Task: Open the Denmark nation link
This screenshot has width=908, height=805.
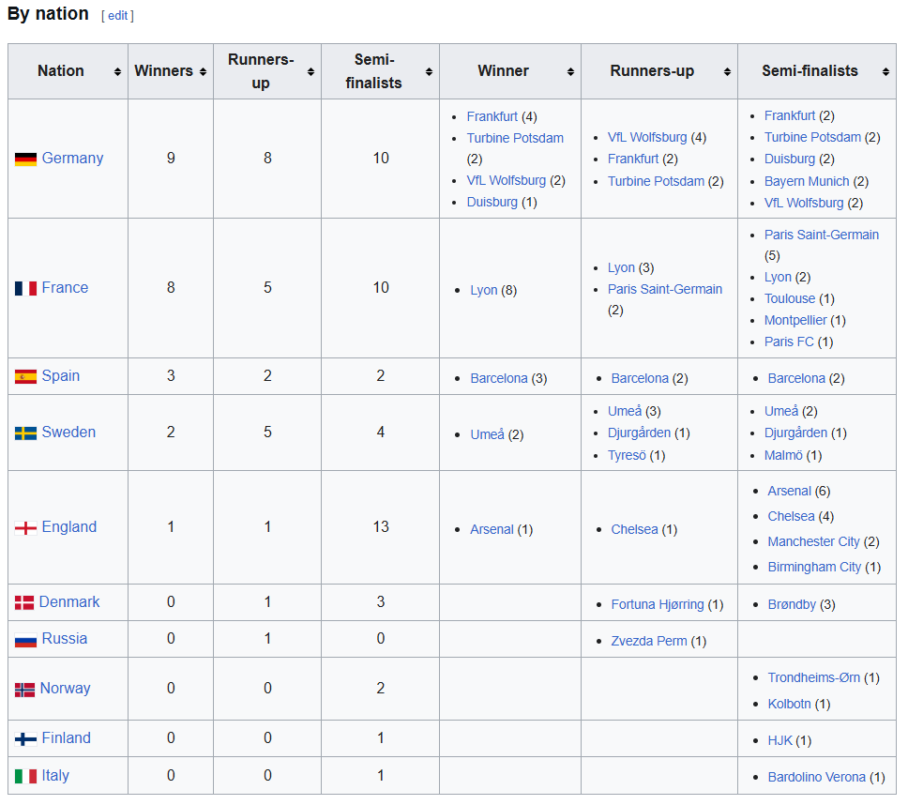Action: coord(69,602)
